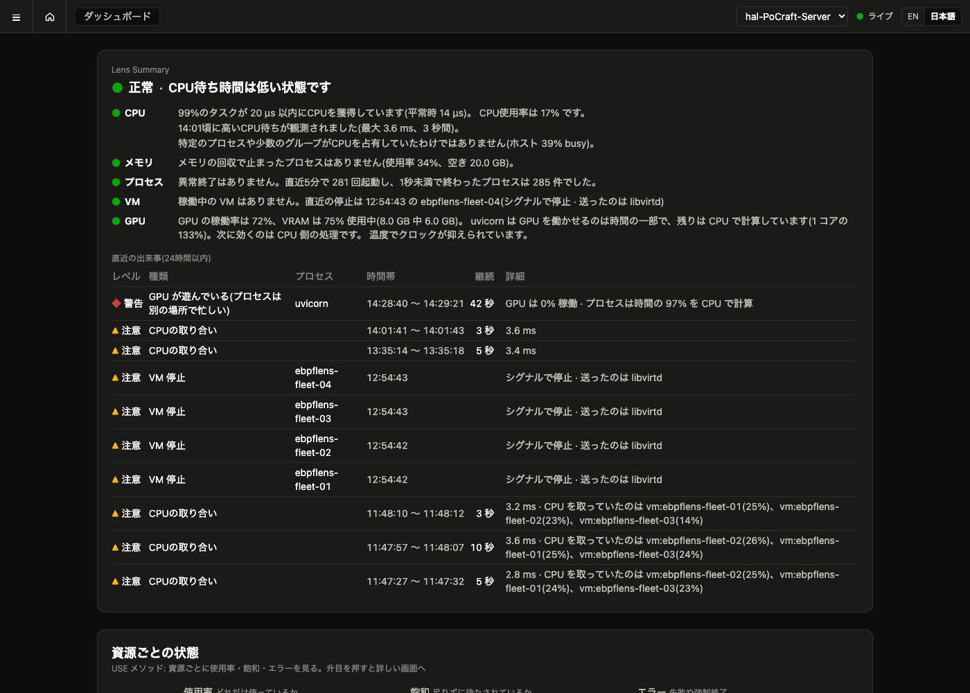Click warning triangle in 13:35:14 CPUの取り合い row

tap(115, 351)
